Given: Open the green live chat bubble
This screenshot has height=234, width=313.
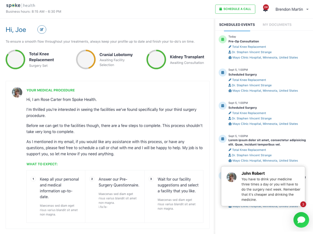Looking at the screenshot, I should [301, 220].
